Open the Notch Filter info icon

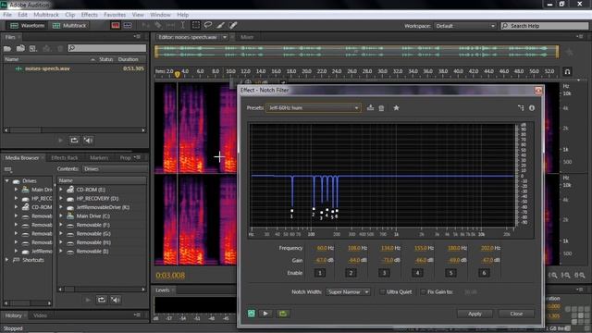[x=532, y=108]
